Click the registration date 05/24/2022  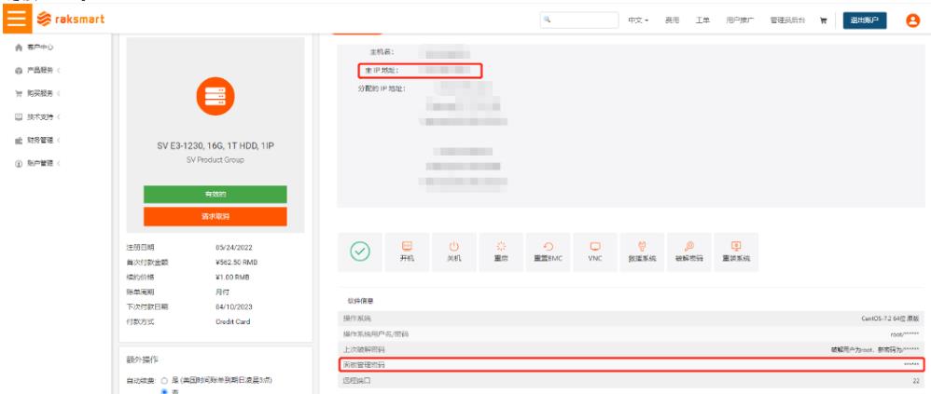pos(233,248)
